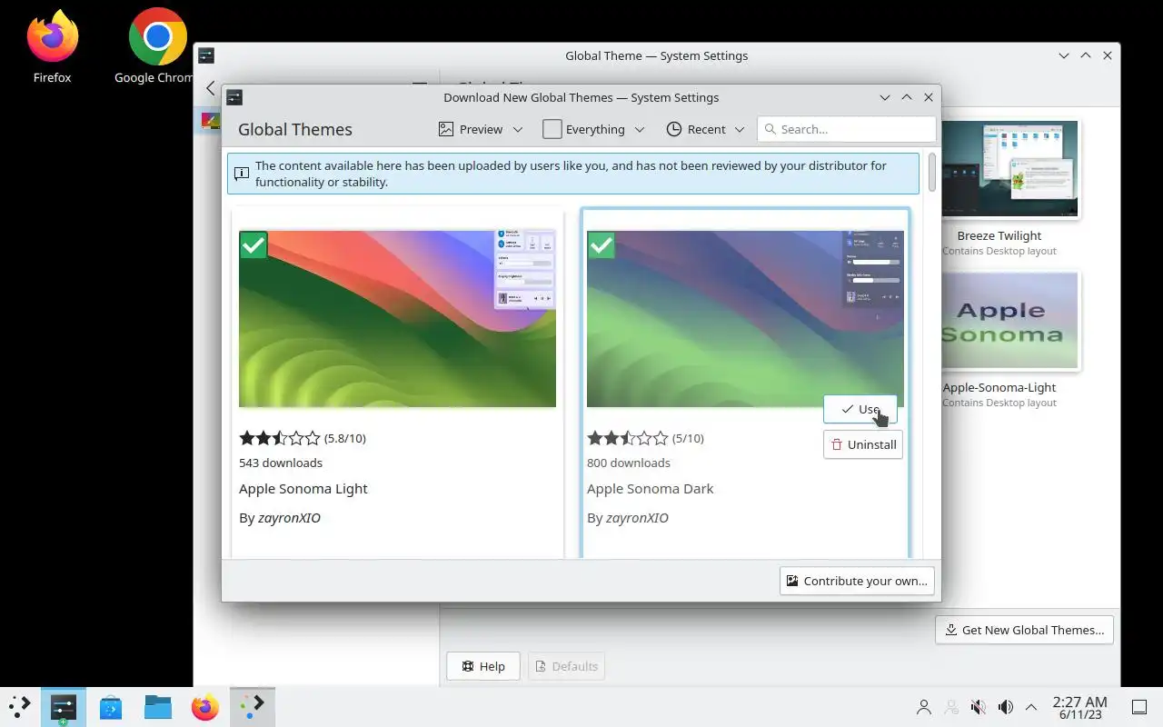Click author zayronXIO under Apple Sonoma Dark
The height and width of the screenshot is (727, 1163).
(637, 518)
